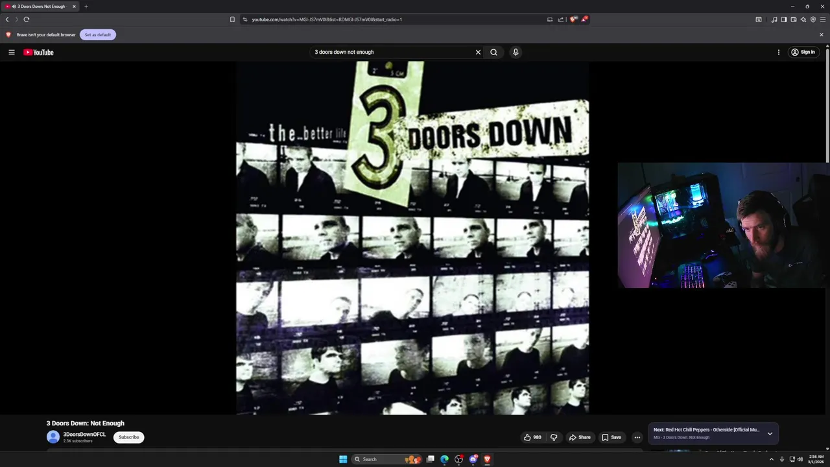
Task: Click the video player album art
Action: click(x=412, y=237)
